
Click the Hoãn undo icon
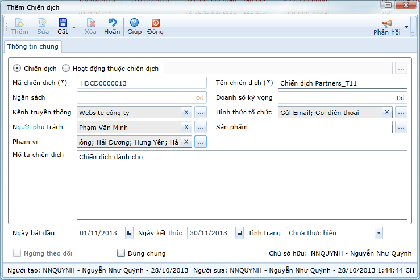(x=112, y=23)
